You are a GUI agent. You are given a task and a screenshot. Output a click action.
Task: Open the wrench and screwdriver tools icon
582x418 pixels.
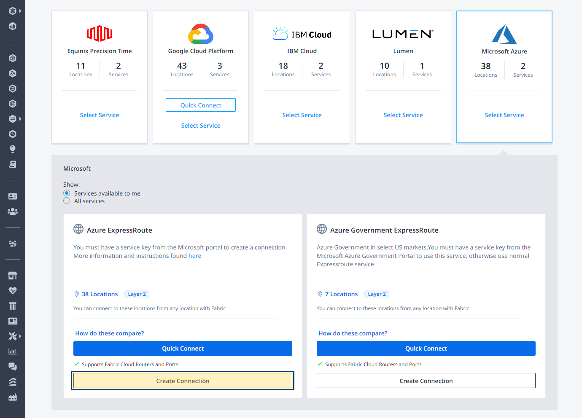tap(13, 336)
